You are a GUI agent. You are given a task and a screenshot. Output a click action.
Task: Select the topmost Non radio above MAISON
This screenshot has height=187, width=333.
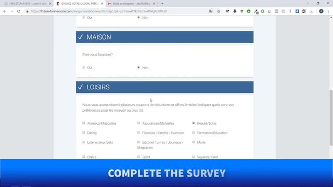point(138,17)
